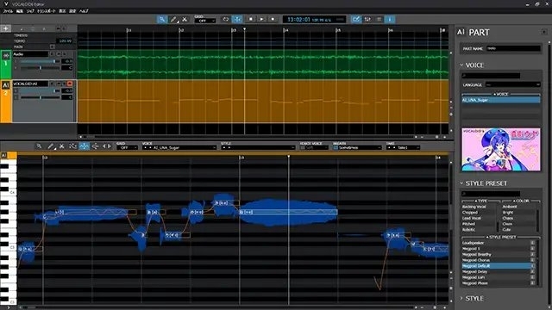Image resolution: width=552 pixels, height=310 pixels.
Task: Open the VOICE dropdown showing AI_UNA_Sugar
Action: pyautogui.click(x=179, y=147)
